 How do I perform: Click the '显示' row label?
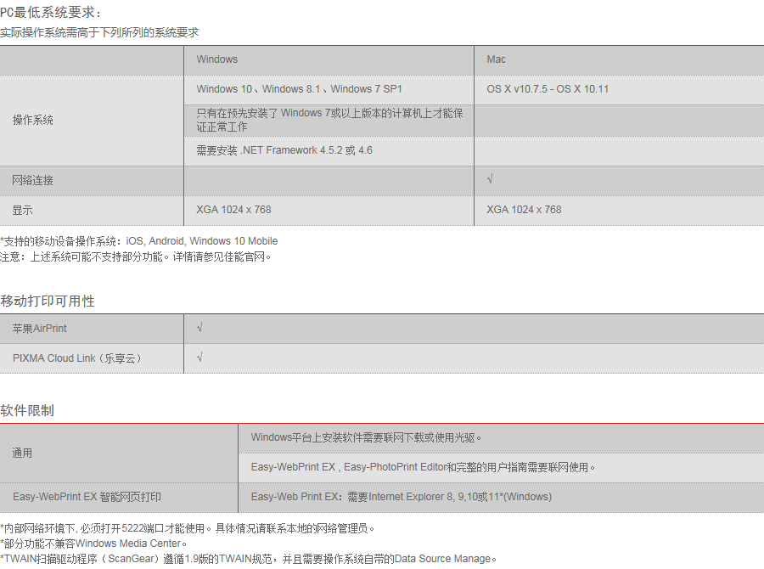[22, 210]
